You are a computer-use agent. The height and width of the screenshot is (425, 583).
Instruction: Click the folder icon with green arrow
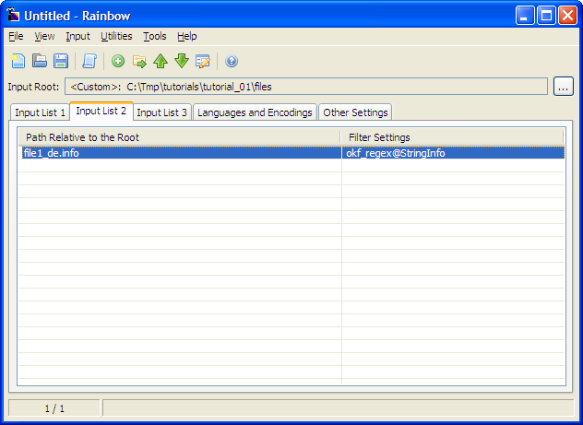139,61
